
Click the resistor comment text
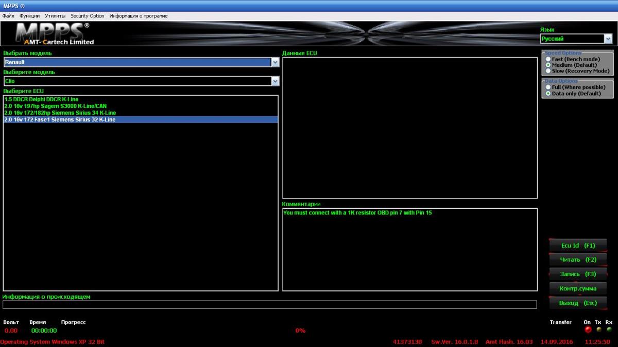point(357,212)
